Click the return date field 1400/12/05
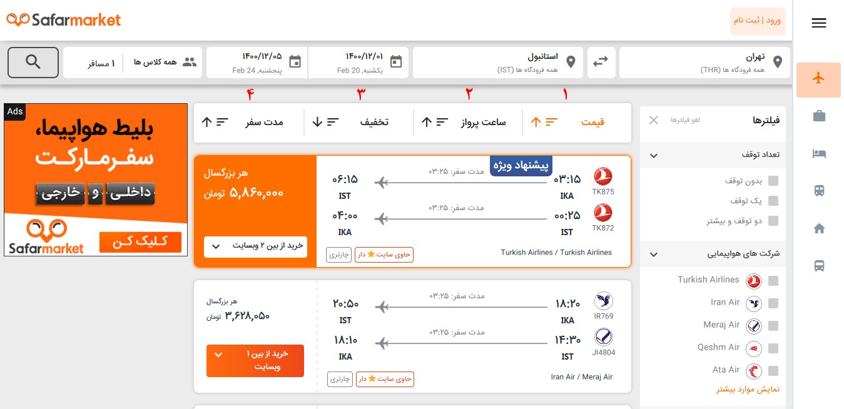The height and width of the screenshot is (409, 844). click(257, 63)
